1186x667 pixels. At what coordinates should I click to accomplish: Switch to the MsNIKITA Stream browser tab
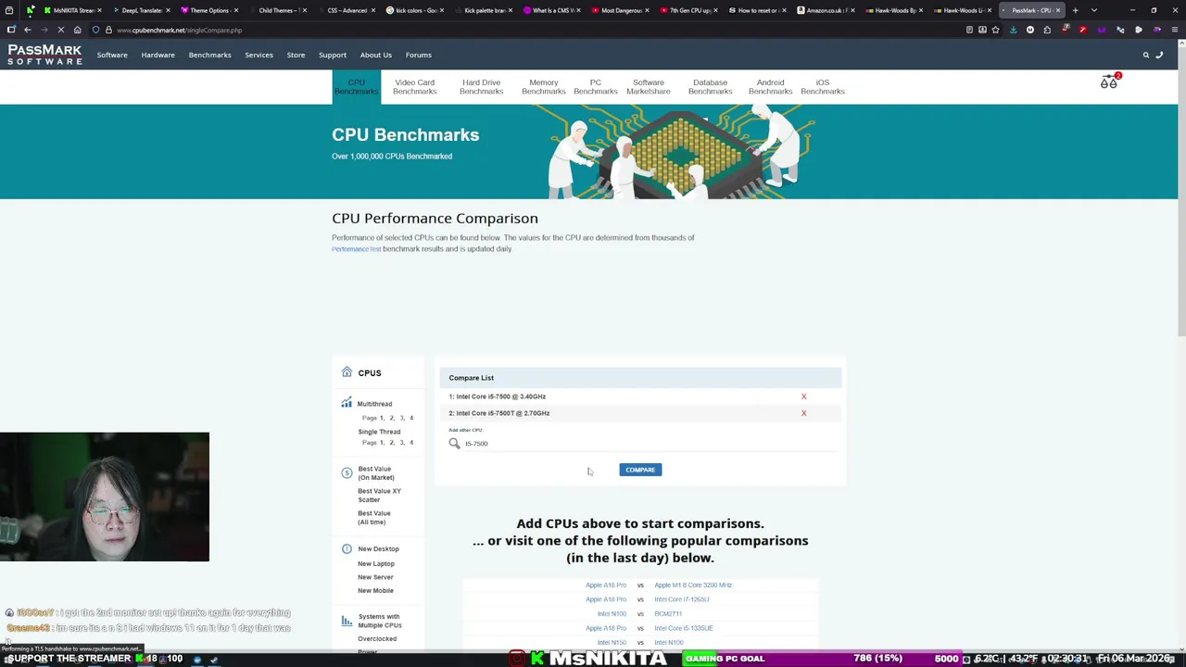73,10
